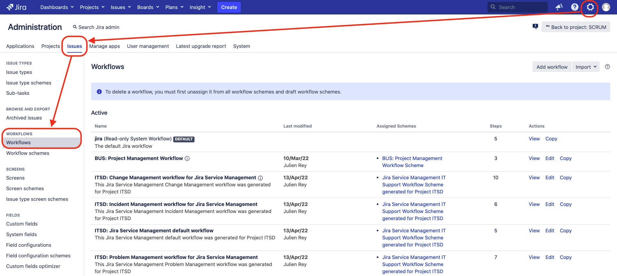Screen dimensions: 617x276
Task: Open Archived issues
Action: point(24,118)
